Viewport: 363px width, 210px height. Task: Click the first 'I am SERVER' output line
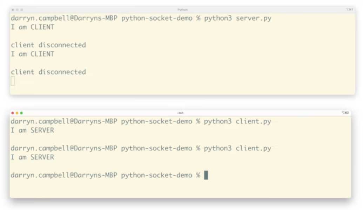tap(33, 130)
